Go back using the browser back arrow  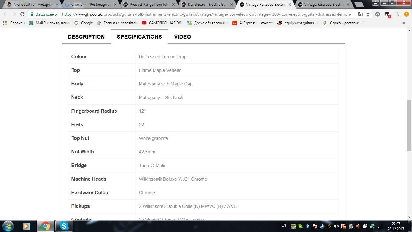(5, 14)
